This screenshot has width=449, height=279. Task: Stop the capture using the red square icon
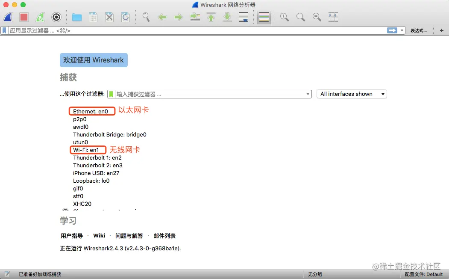(x=24, y=17)
